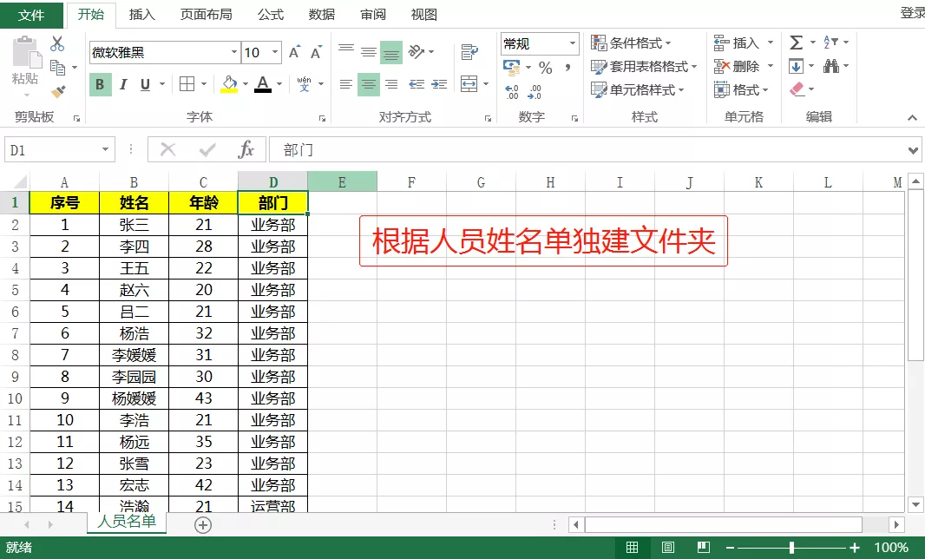Click 单元格样式 Cell Styles button
925x559 pixels.
click(x=638, y=89)
